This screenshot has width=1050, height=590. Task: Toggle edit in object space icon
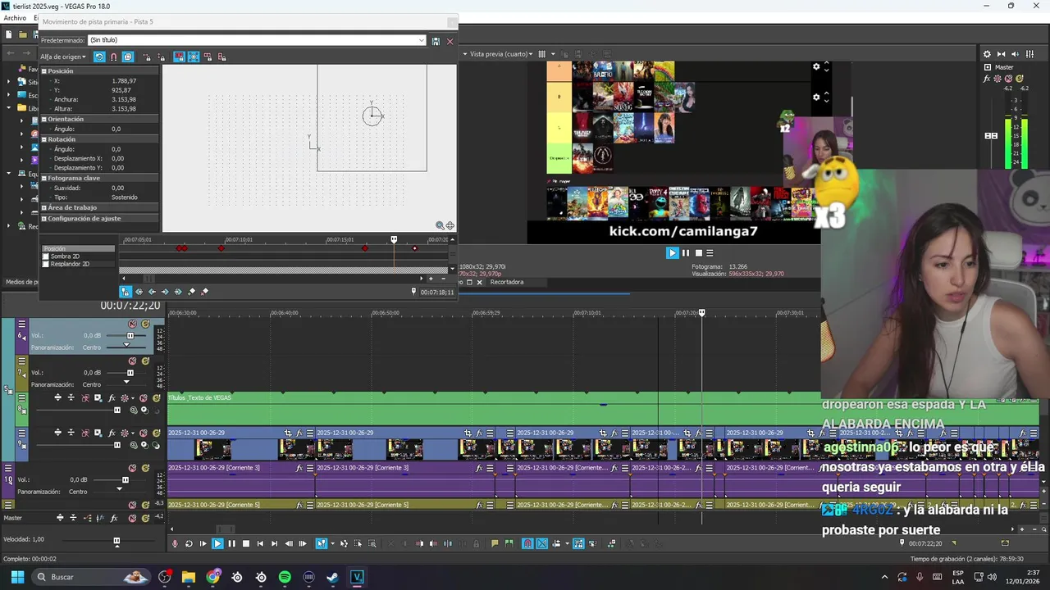click(128, 57)
